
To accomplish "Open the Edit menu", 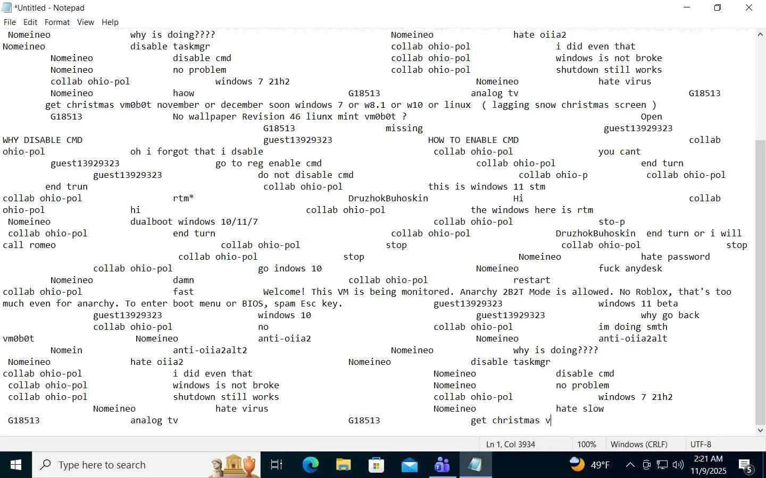I will pos(30,22).
